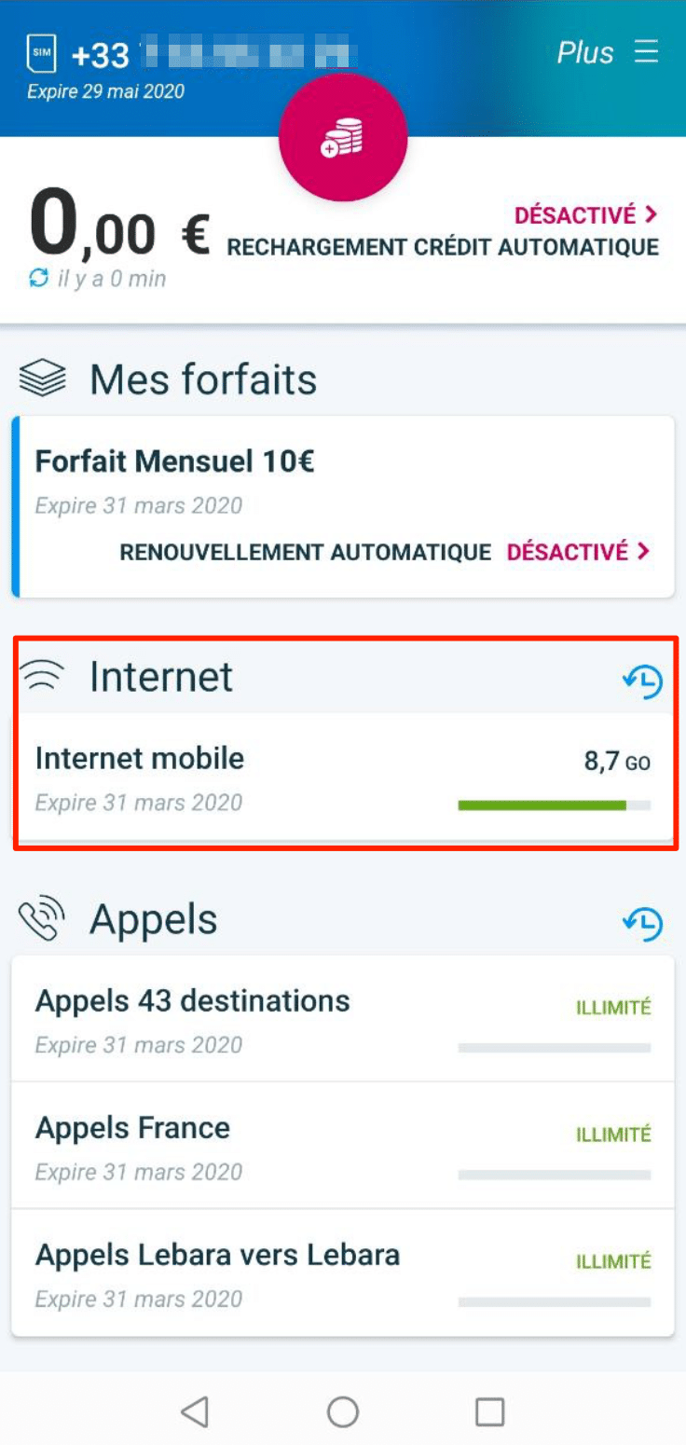
Task: Refresh the balance with the sync icon
Action: pos(39,278)
